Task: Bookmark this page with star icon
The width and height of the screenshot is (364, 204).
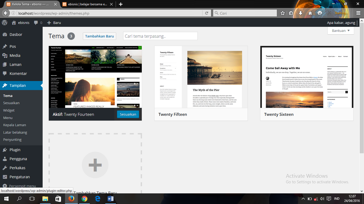Action: click(x=283, y=13)
